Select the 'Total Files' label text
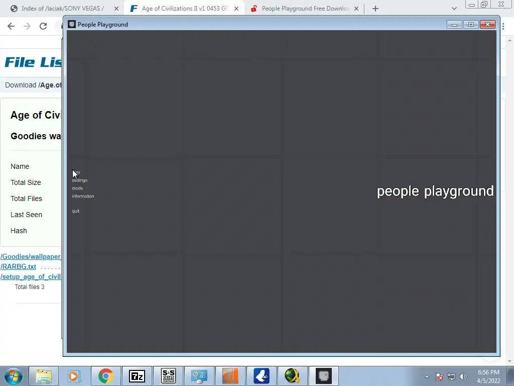 [x=26, y=199]
